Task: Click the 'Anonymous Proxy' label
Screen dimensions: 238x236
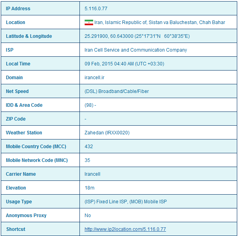Action: point(26,216)
